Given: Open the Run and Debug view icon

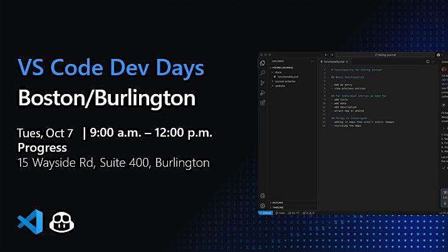Looking at the screenshot, I should [x=263, y=92].
